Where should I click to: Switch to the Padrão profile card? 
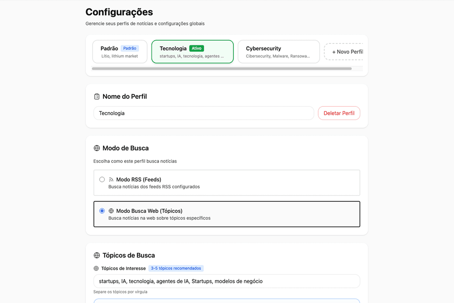(x=120, y=52)
